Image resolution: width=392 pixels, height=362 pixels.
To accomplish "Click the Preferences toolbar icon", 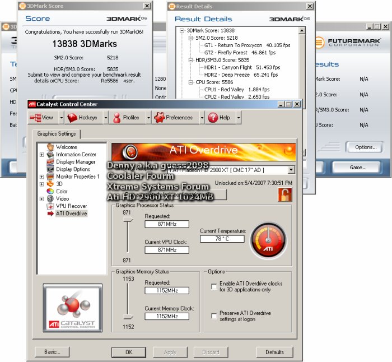I will pyautogui.click(x=159, y=118).
